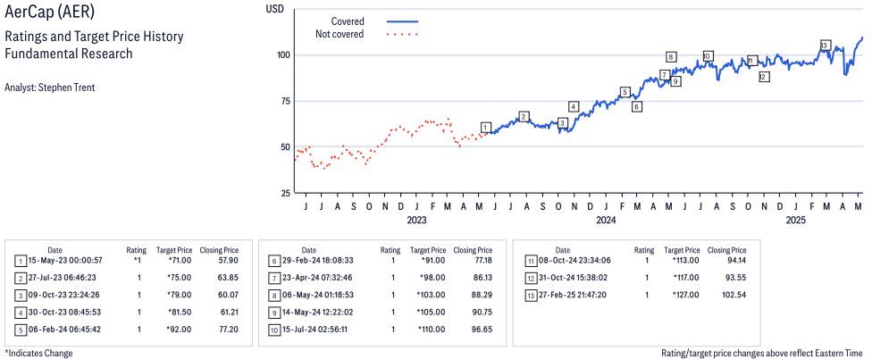This screenshot has height=359, width=872.
Task: Click target price '*110.00'
Action: coord(431,330)
